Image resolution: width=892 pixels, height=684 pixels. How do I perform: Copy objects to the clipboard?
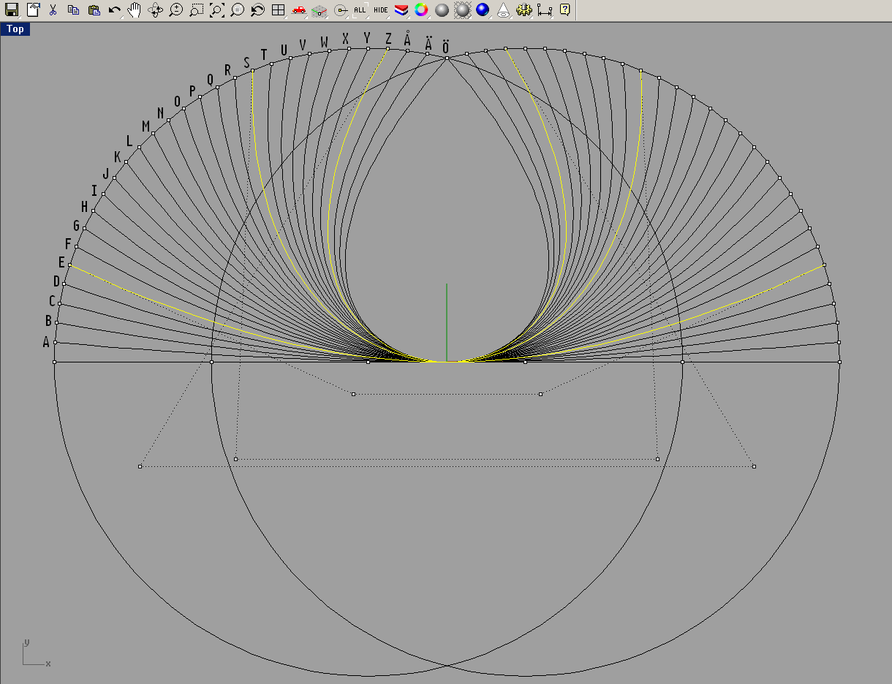pos(72,10)
